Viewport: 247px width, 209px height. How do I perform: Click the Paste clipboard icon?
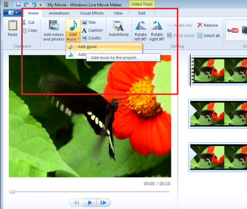pyautogui.click(x=13, y=25)
